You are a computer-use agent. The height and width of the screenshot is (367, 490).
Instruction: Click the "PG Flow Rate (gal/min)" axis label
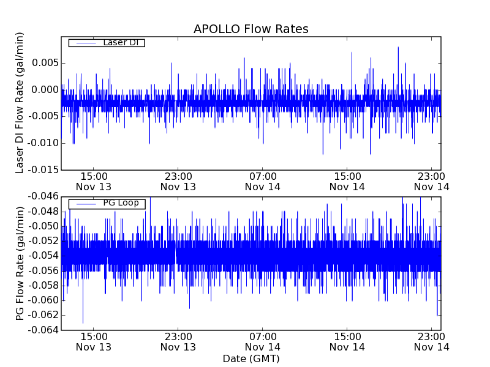click(x=20, y=263)
